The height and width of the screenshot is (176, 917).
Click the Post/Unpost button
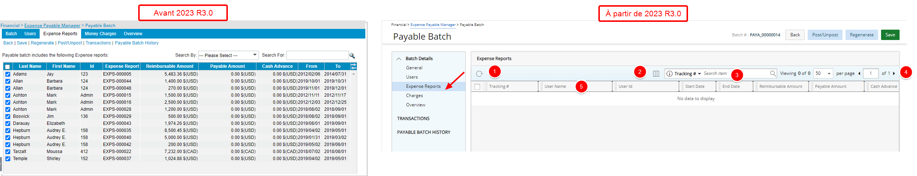point(825,35)
